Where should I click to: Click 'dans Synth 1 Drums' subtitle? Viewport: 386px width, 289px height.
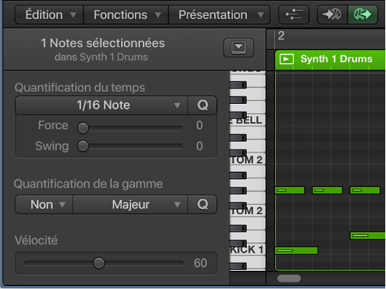(101, 57)
